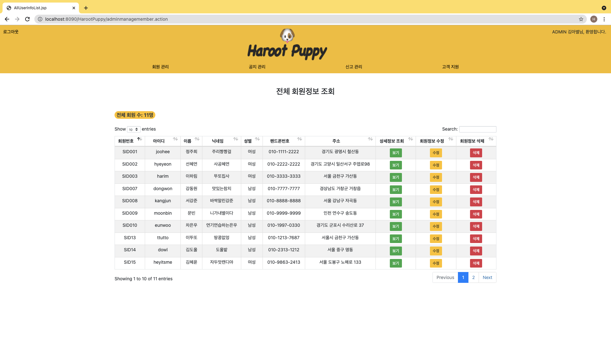The height and width of the screenshot is (344, 611).
Task: Sort by 주소 column sort icon
Action: (370, 139)
